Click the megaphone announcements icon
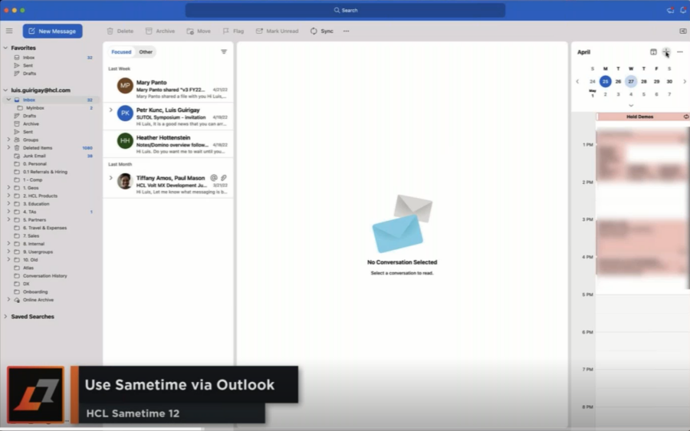The width and height of the screenshot is (690, 431). (670, 10)
